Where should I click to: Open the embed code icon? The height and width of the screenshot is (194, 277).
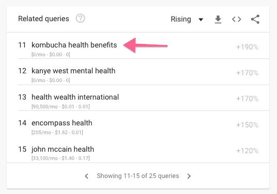coord(237,19)
